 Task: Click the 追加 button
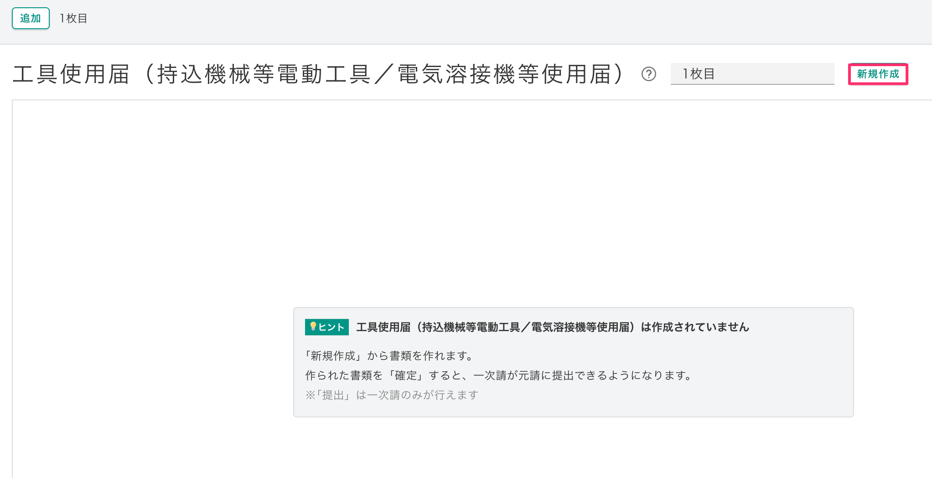(31, 19)
